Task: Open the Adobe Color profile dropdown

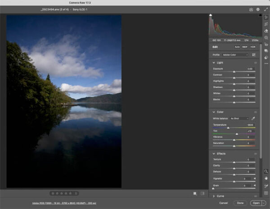Action: (235, 55)
